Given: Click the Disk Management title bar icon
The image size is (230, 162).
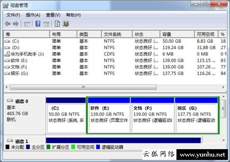Looking at the screenshot, I should tap(6, 5).
